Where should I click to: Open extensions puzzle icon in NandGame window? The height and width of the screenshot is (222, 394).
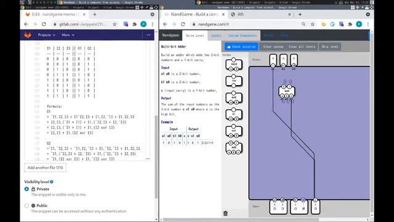click(x=350, y=24)
